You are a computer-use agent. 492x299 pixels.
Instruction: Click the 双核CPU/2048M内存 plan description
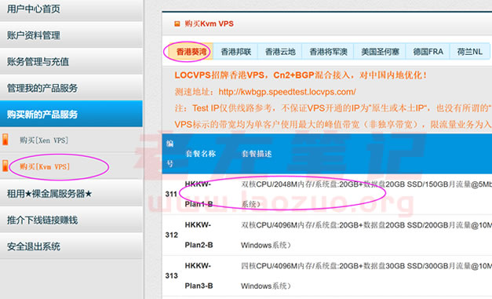click(x=366, y=194)
